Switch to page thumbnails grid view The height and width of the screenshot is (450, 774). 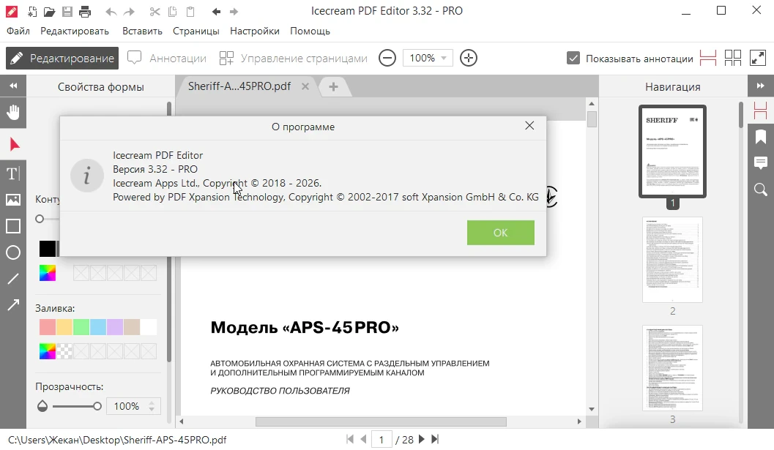[733, 59]
